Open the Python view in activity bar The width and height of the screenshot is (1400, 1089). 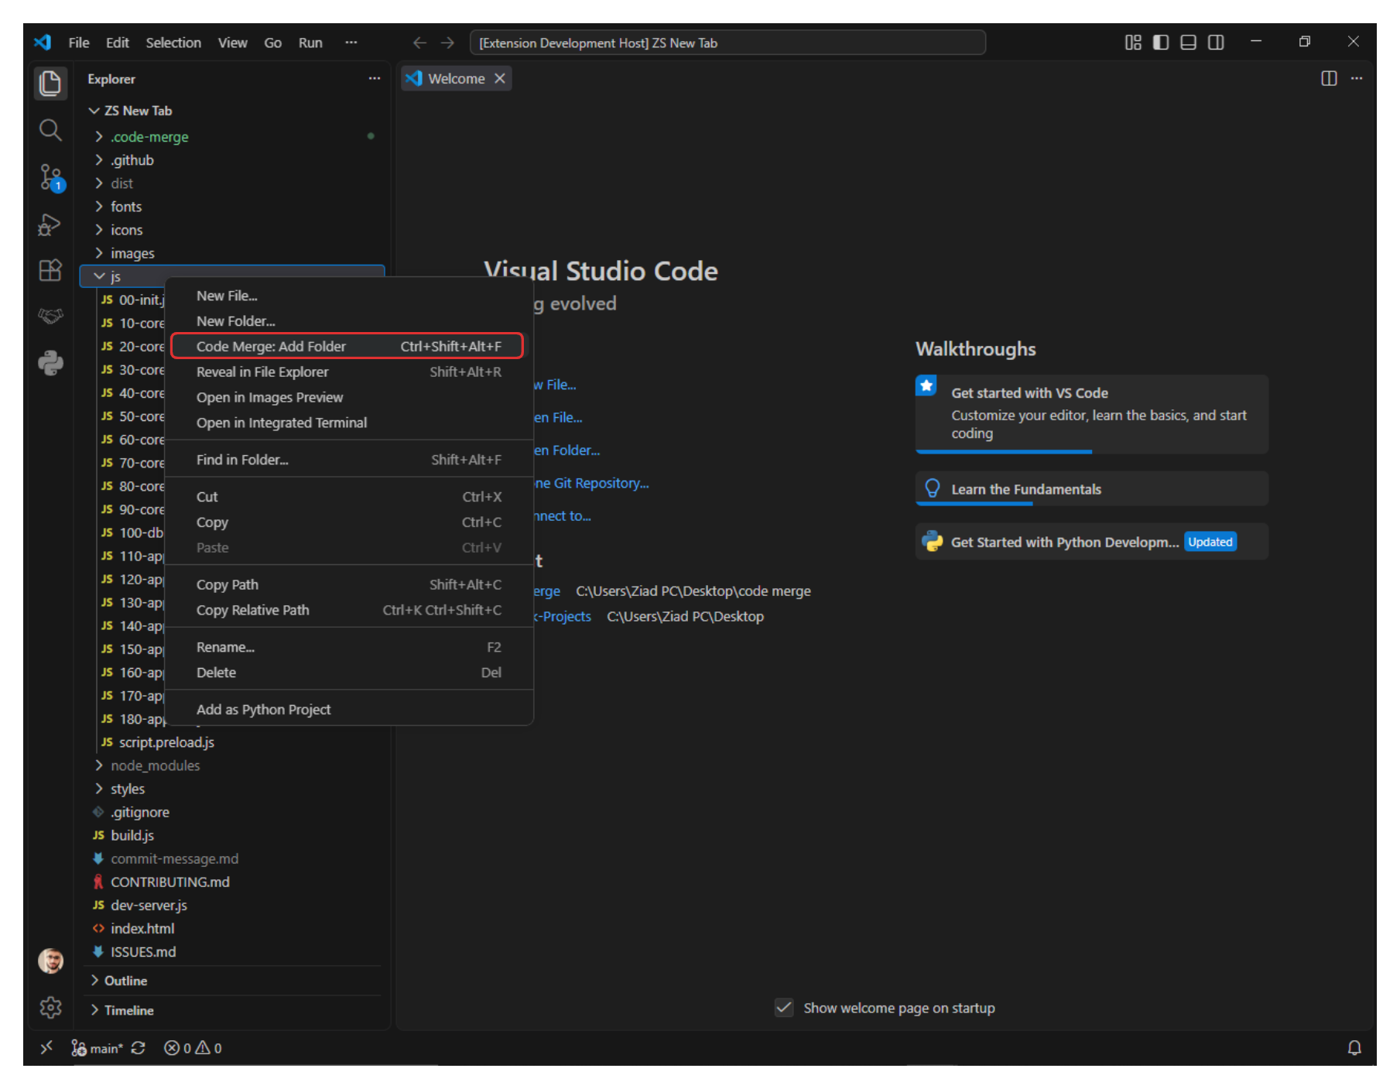coord(50,363)
